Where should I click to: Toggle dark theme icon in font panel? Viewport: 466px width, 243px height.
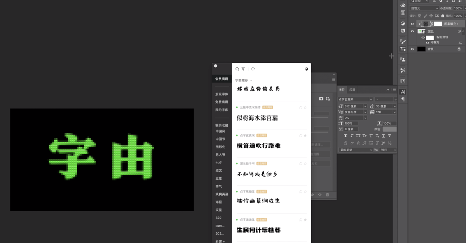click(306, 69)
